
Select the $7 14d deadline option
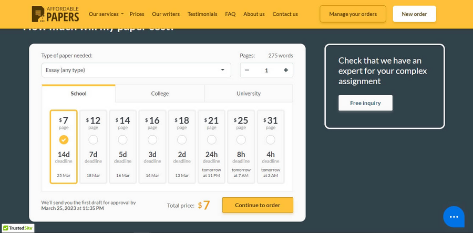point(64,147)
